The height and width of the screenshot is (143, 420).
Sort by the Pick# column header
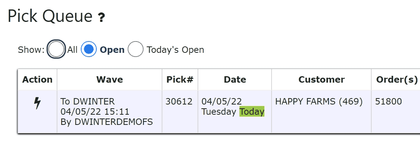tap(180, 80)
